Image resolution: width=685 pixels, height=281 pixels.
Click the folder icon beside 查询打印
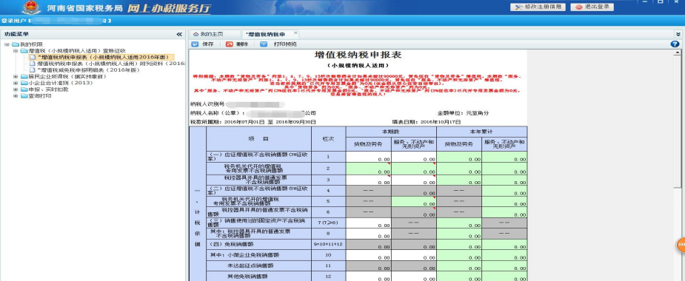pyautogui.click(x=24, y=96)
